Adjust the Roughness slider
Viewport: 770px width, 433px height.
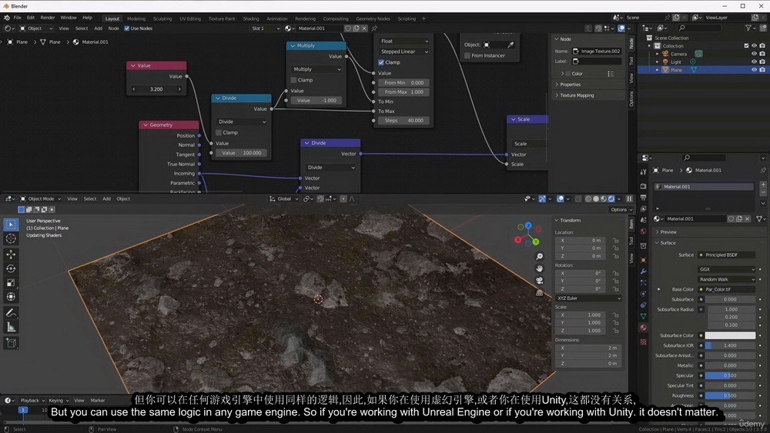point(730,395)
